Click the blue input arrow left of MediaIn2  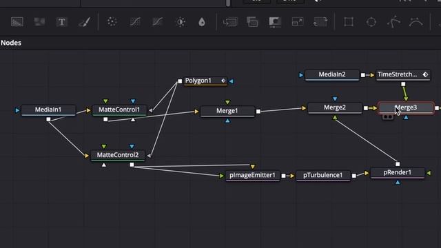tap(301, 75)
